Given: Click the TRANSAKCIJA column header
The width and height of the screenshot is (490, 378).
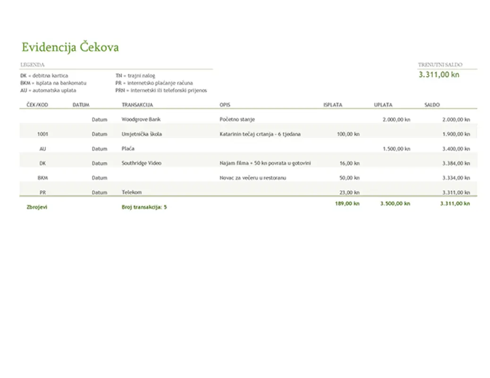Looking at the screenshot, I should [137, 105].
